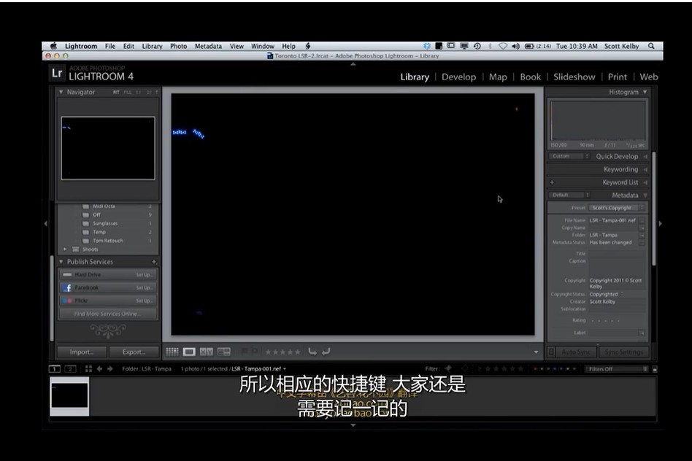Give the photo a five-star rating
The height and width of the screenshot is (461, 692).
pos(299,352)
